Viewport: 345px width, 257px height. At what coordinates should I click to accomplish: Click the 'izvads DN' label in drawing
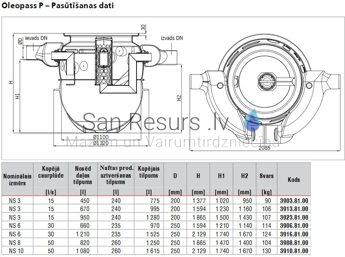(172, 38)
